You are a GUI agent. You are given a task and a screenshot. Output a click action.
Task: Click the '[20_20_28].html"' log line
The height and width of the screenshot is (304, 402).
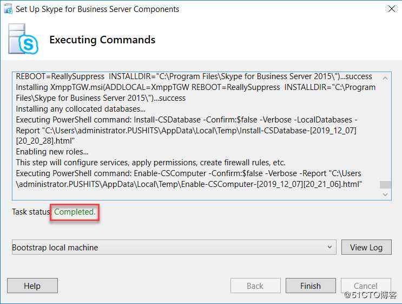point(45,141)
